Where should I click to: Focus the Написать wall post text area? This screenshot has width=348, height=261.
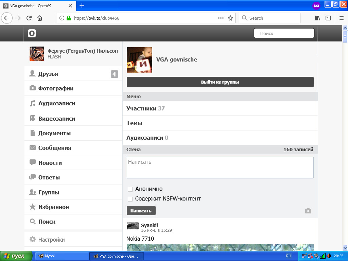coord(220,168)
